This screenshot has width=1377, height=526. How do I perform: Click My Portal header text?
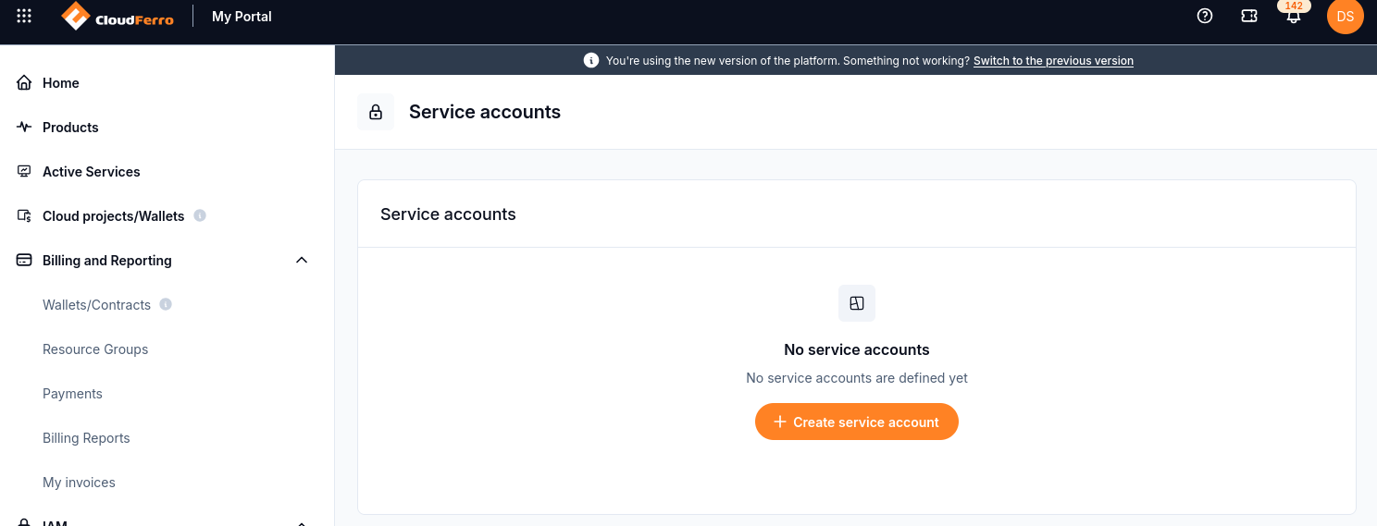click(x=242, y=17)
